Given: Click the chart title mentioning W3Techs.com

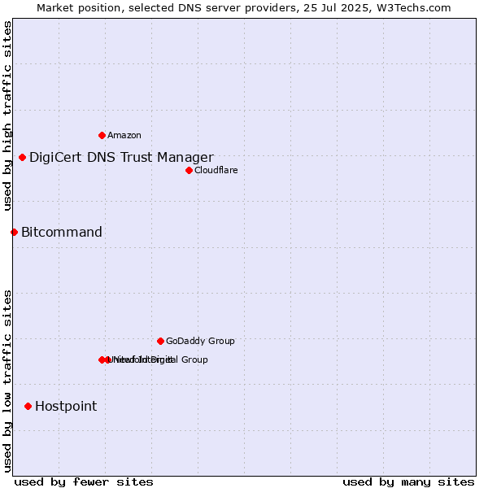Looking at the screenshot, I should 244,8.
